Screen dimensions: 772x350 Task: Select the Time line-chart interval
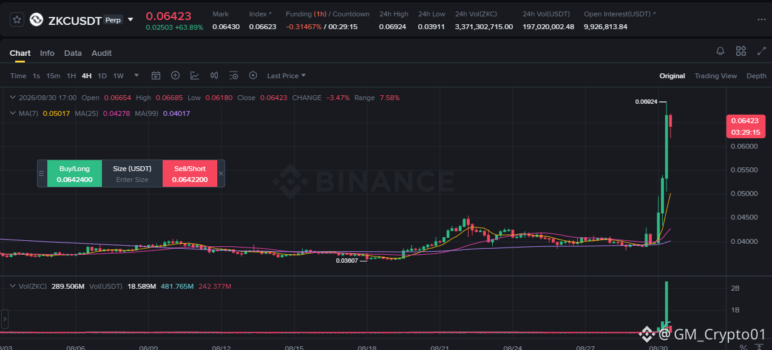pos(18,76)
